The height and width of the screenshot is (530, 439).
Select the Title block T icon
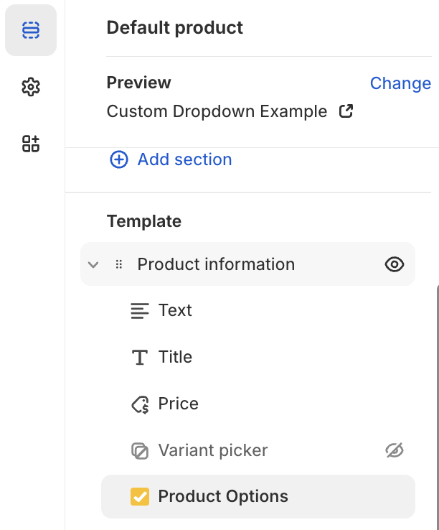pyautogui.click(x=140, y=357)
